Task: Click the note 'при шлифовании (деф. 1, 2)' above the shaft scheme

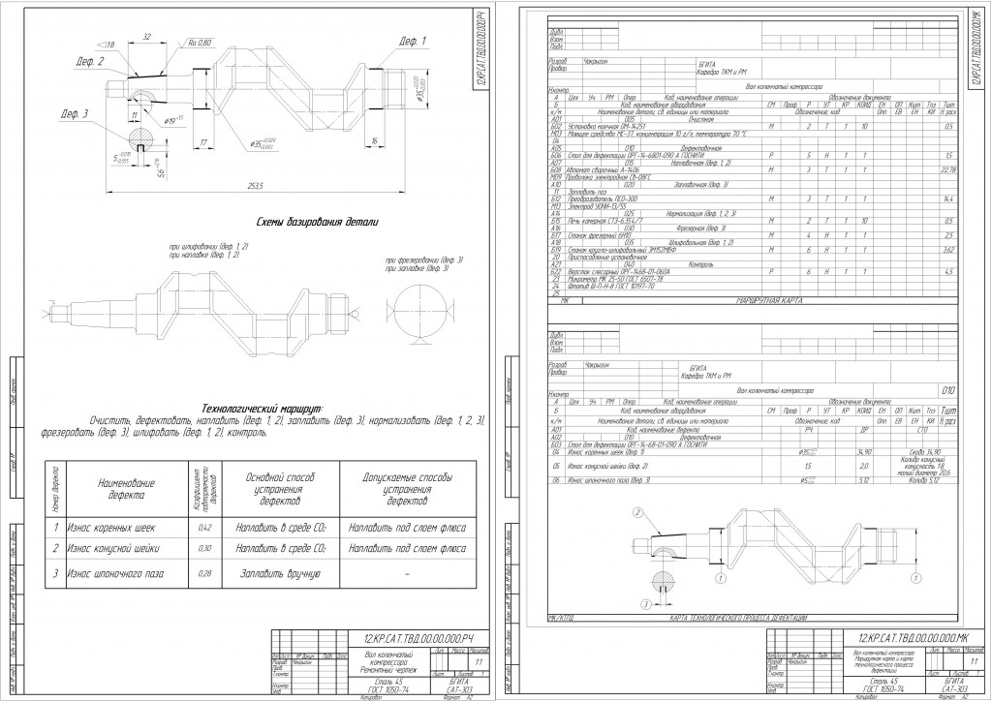Action: (x=208, y=247)
